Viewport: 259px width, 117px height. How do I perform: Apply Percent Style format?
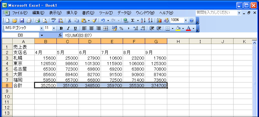click(x=122, y=28)
